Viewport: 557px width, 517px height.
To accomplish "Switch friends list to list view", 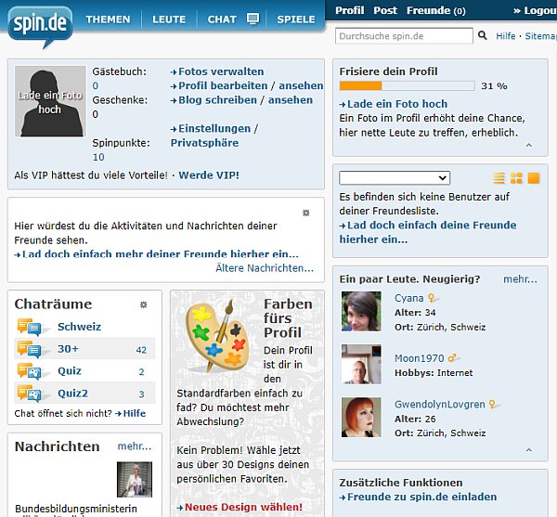I will pos(499,178).
